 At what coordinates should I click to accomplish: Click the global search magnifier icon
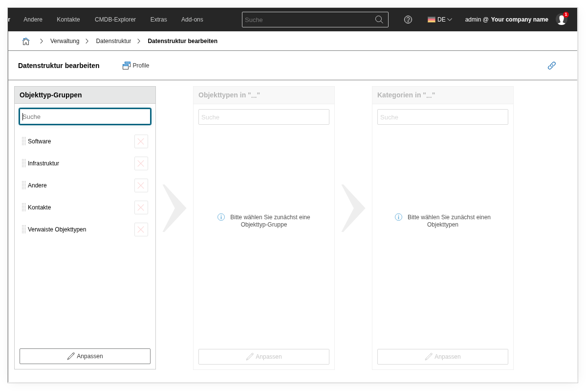coord(379,20)
